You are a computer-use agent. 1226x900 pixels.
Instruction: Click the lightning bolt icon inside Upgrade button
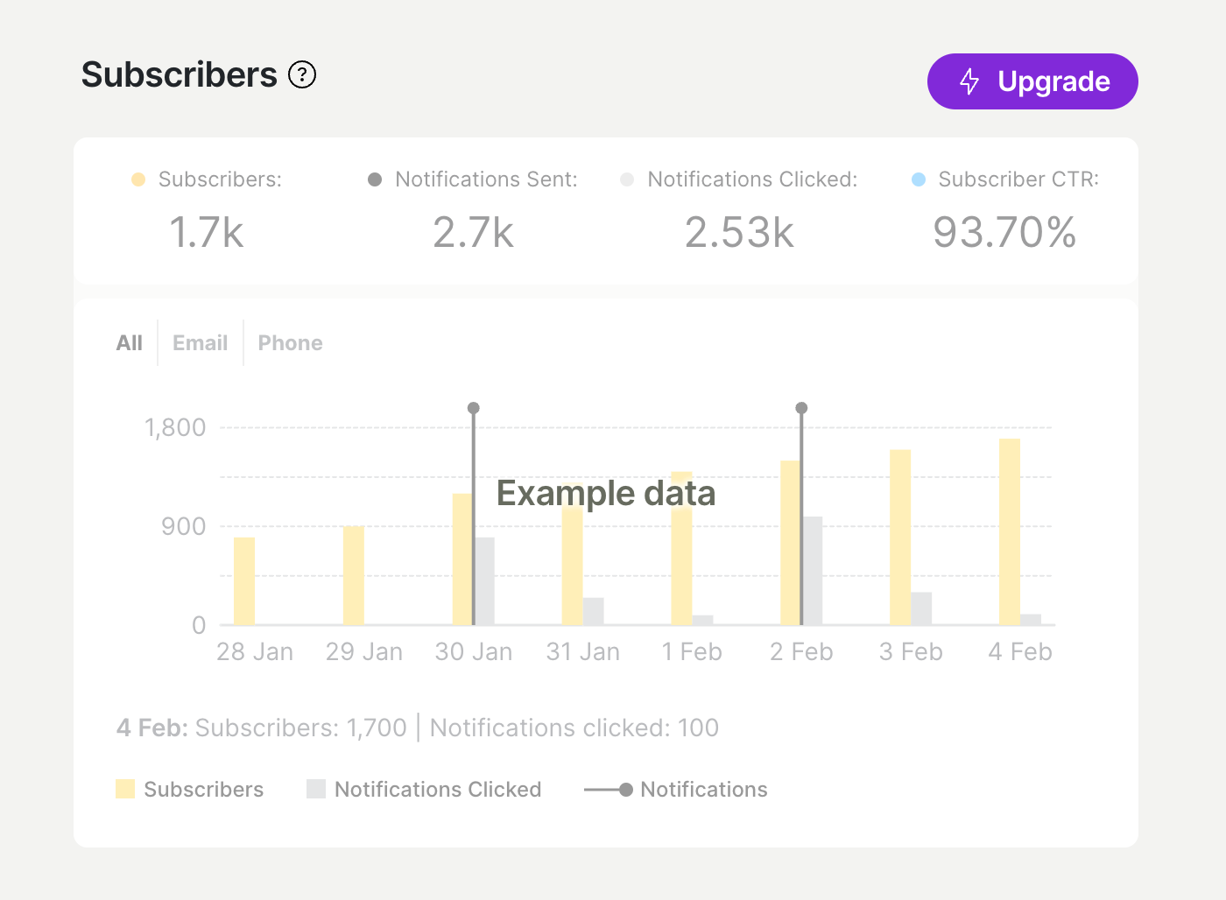(x=969, y=81)
